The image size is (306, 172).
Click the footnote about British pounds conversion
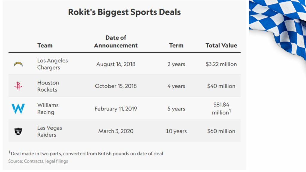point(86,153)
